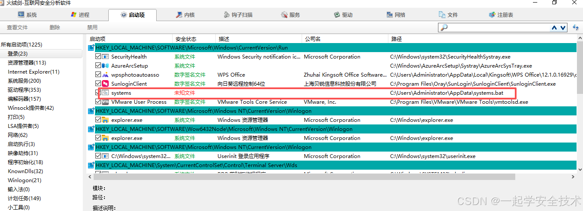Image resolution: width=583 pixels, height=211 pixels.
Task: Open the 编解码器(157) category
Action: (x=24, y=99)
